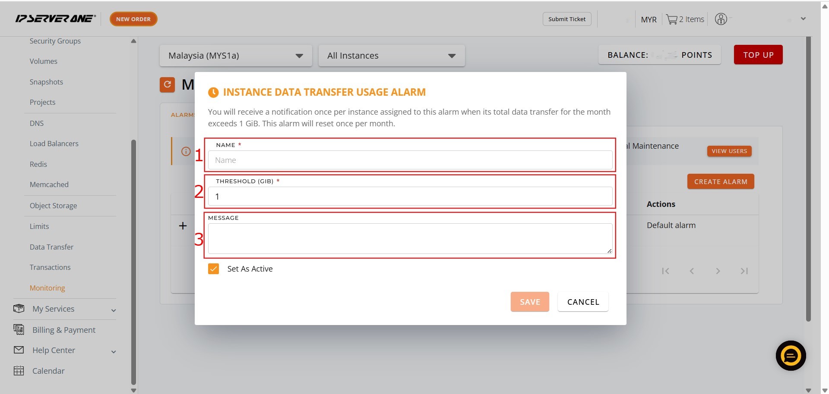Open the Malaysia (MYS1a) region dropdown
This screenshot has width=829, height=394.
click(x=235, y=56)
